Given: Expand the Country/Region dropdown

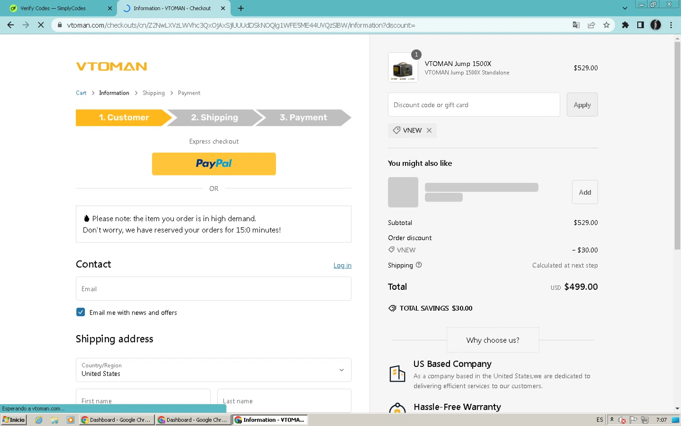Looking at the screenshot, I should coord(213,370).
